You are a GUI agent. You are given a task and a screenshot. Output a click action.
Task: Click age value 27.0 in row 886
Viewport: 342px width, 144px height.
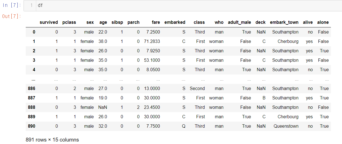tap(103, 88)
